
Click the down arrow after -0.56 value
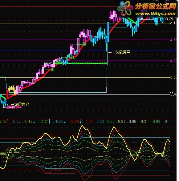coord(65,121)
